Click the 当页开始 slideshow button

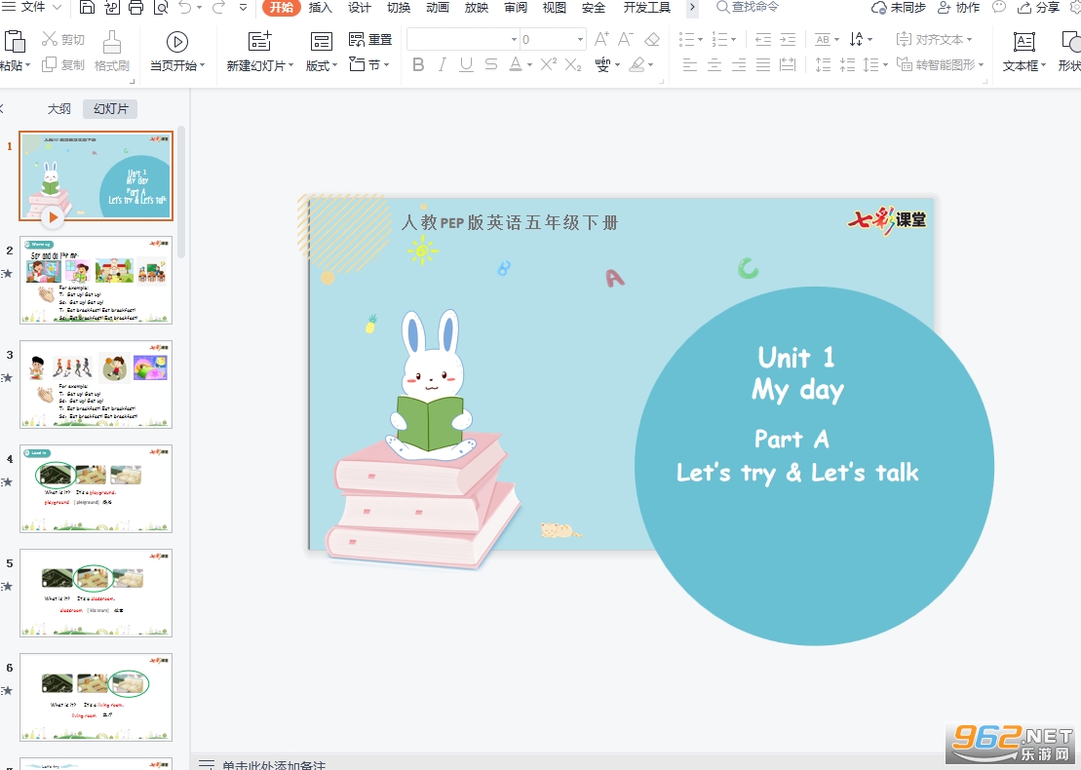pyautogui.click(x=177, y=52)
